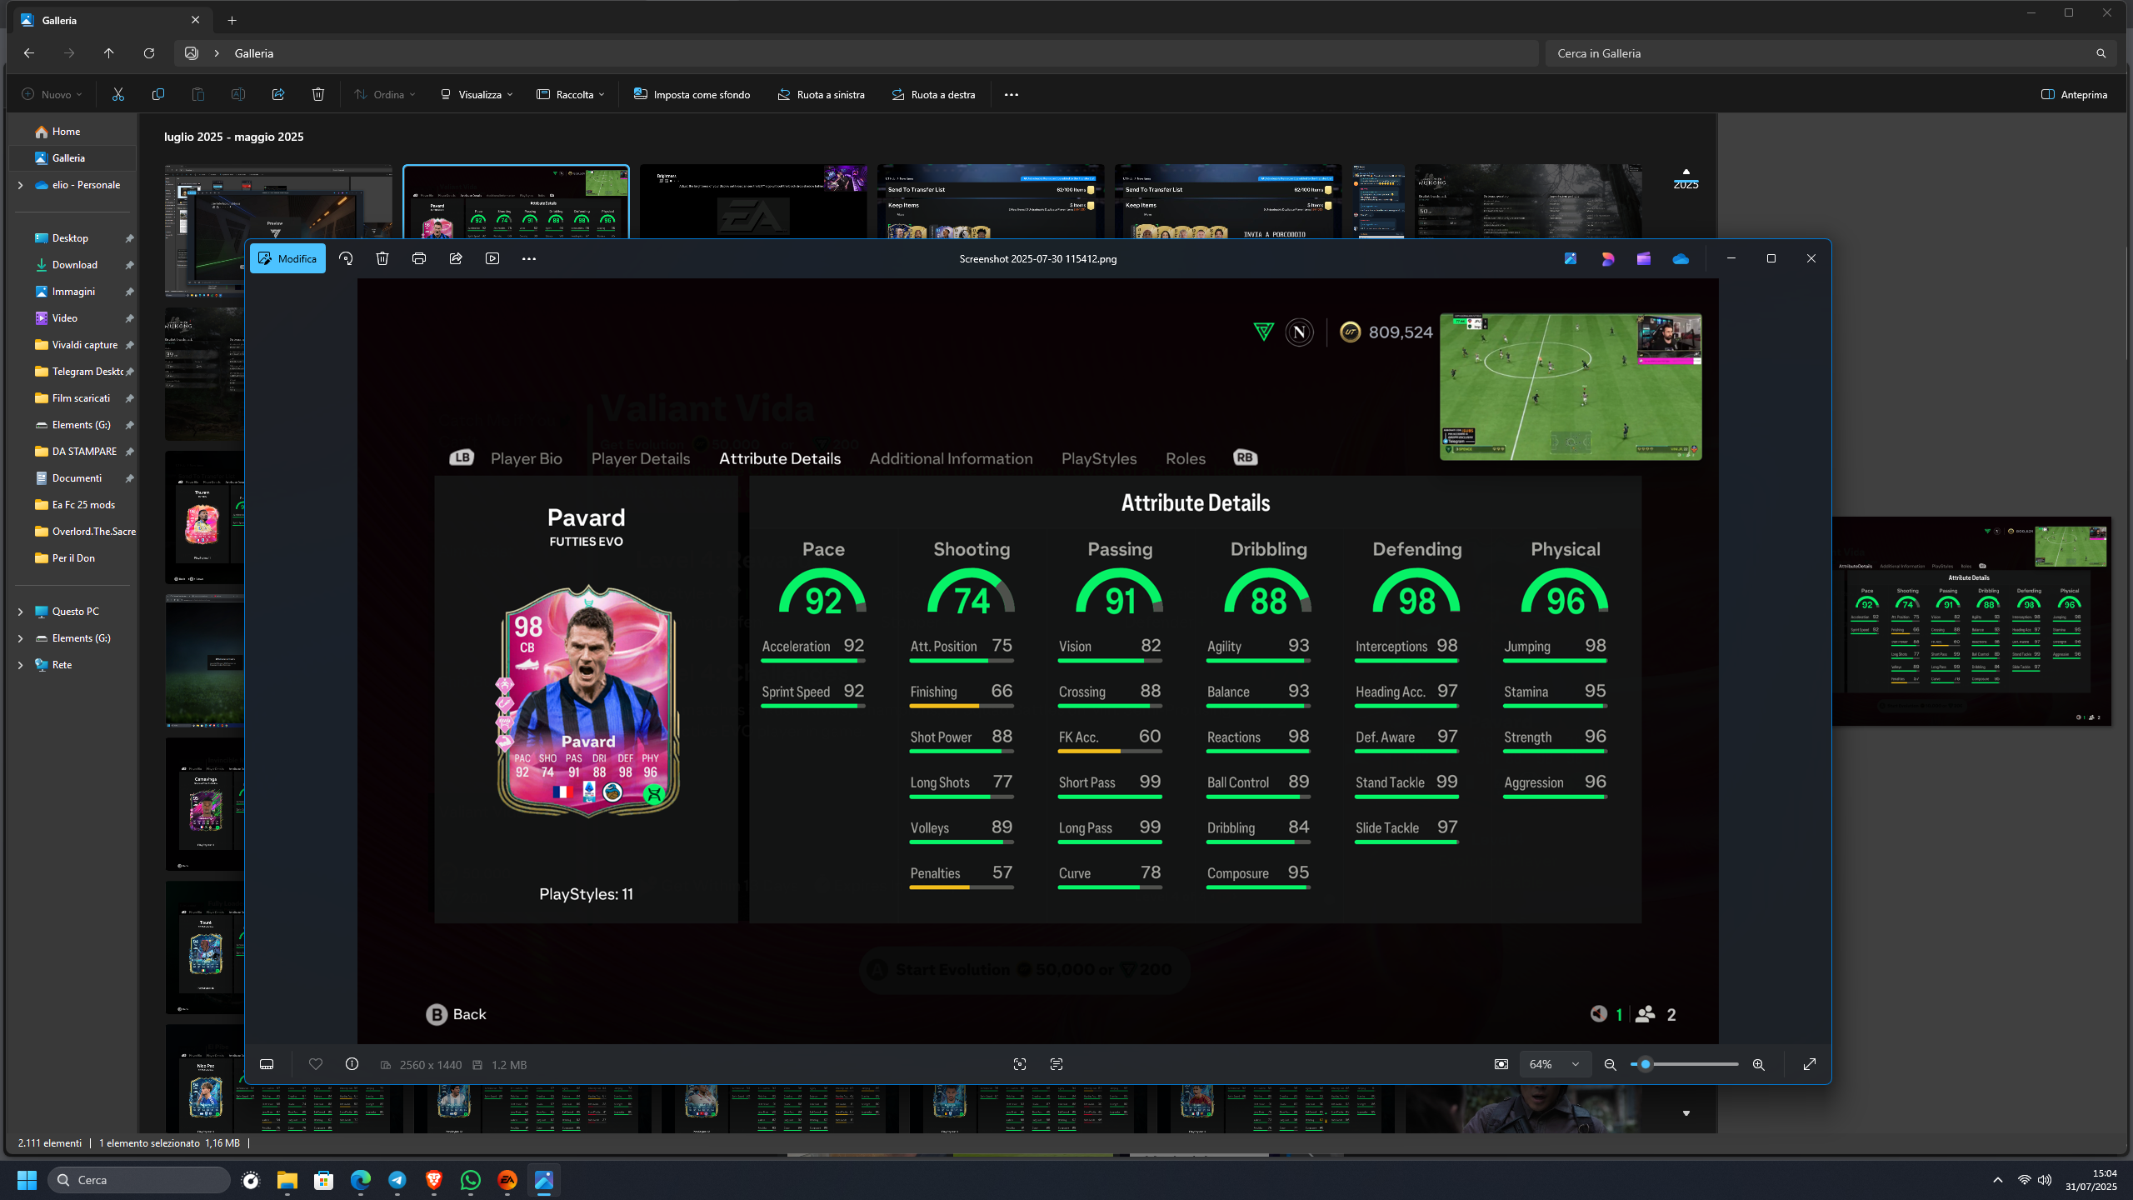Share the screenshot from the Photos toolbar
The image size is (2133, 1200).
[456, 259]
